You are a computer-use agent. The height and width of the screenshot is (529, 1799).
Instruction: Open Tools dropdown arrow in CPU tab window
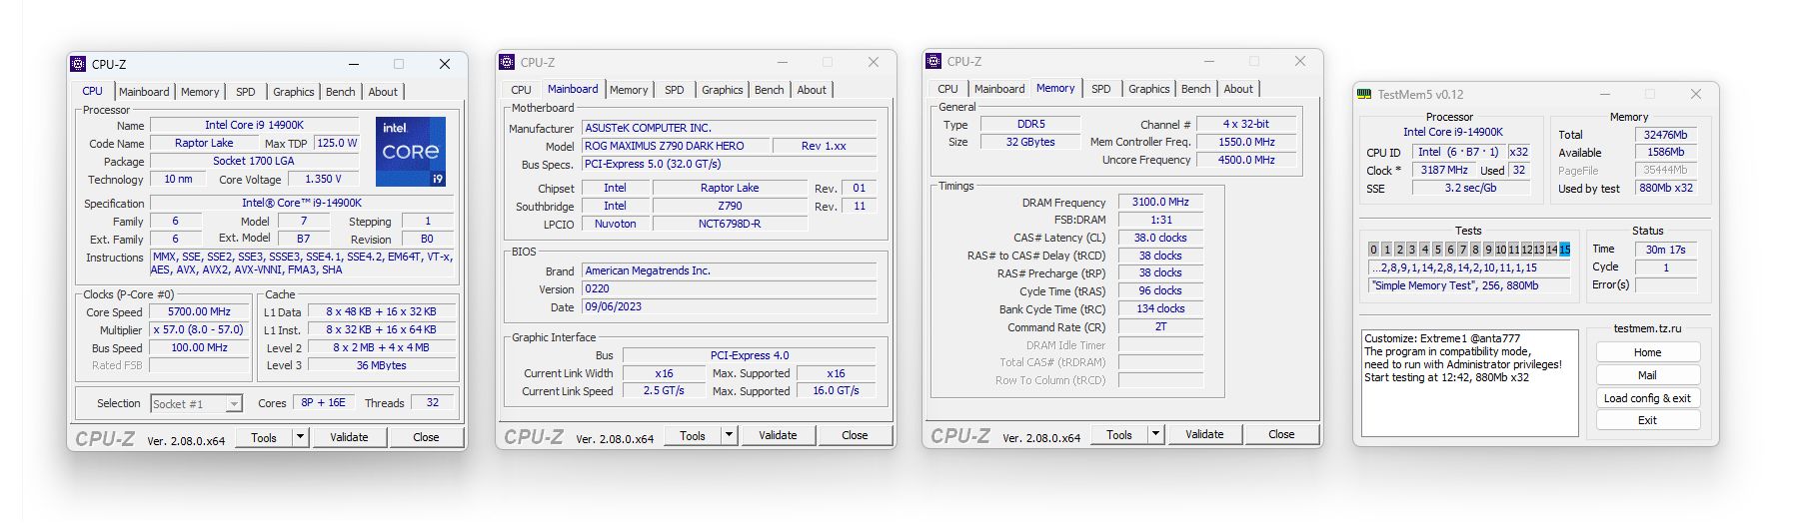click(300, 437)
